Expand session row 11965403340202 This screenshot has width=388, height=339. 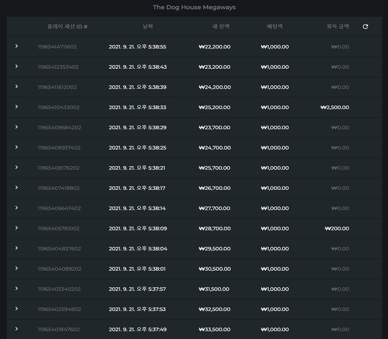(16, 288)
